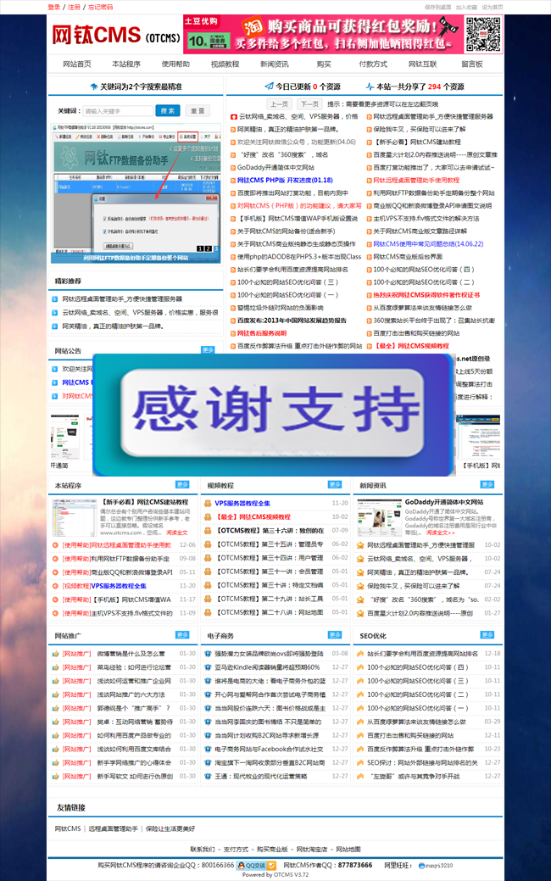Open the 网站首页 nav item
The image size is (551, 881).
click(x=77, y=64)
